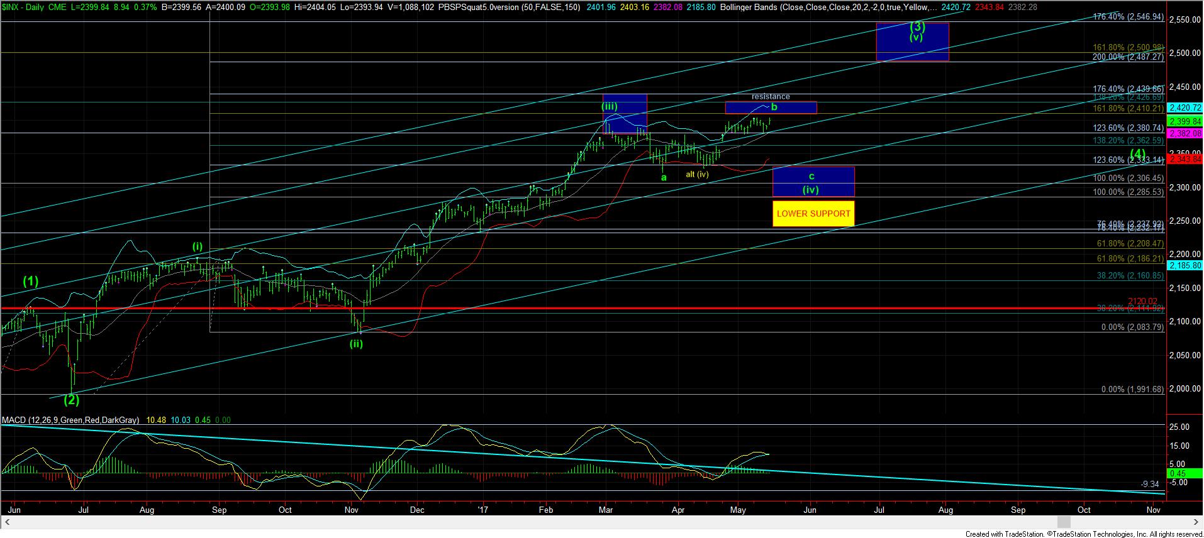
Task: Click the yellow LOWER SUPPORT box
Action: tap(813, 214)
